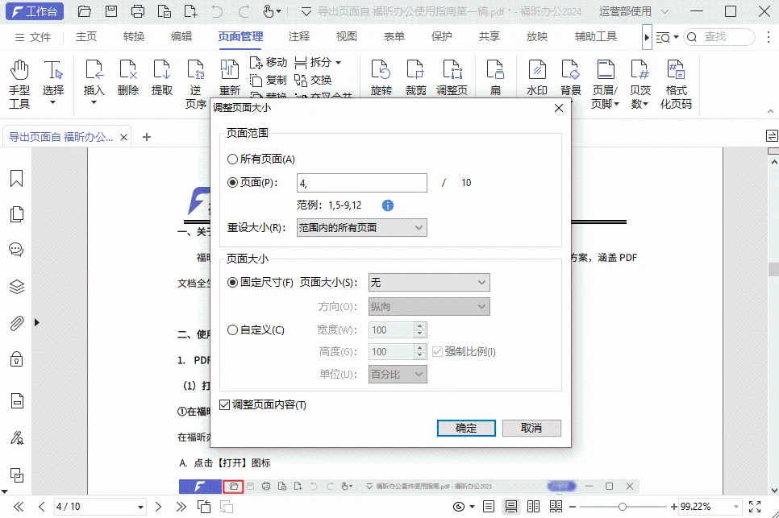Open the 页面大小(S) dropdown showing 无

click(x=428, y=282)
